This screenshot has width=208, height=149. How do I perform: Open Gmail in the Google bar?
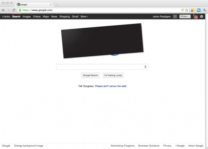click(75, 17)
